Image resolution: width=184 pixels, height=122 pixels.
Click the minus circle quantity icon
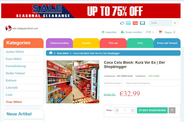pos(133,110)
